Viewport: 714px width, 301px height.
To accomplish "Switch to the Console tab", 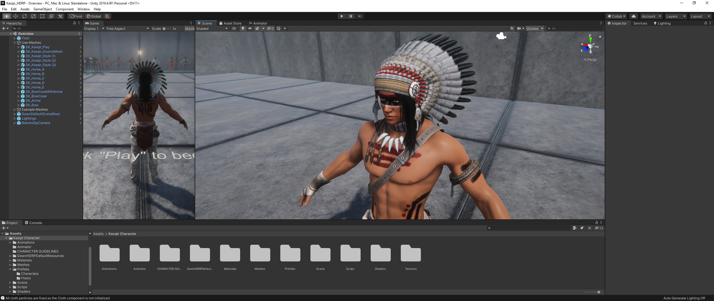I will (33, 223).
